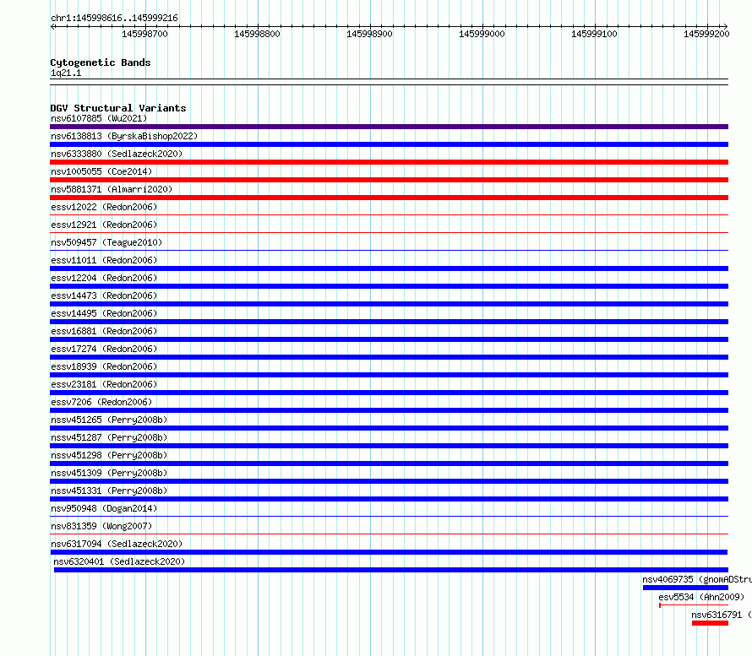The height and width of the screenshot is (656, 752).
Task: Open nsv6316791 variant label
Action: (722, 615)
